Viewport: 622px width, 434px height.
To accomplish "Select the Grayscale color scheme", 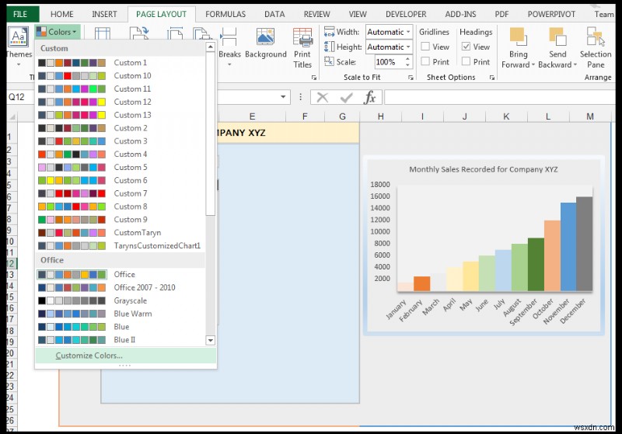I will click(121, 300).
